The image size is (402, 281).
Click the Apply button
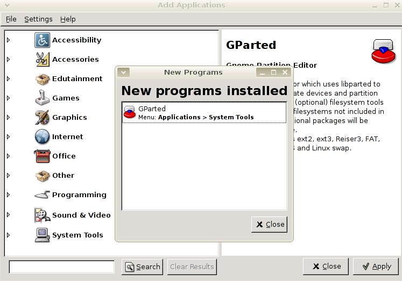(x=376, y=266)
